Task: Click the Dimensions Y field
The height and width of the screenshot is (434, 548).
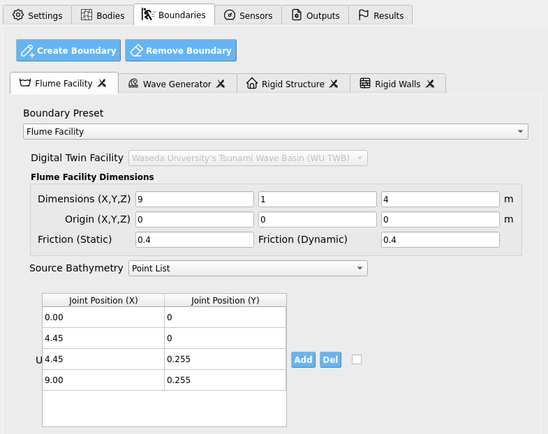Action: pyautogui.click(x=318, y=199)
